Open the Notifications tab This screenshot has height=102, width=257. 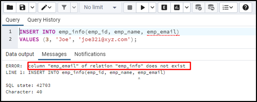90,54
